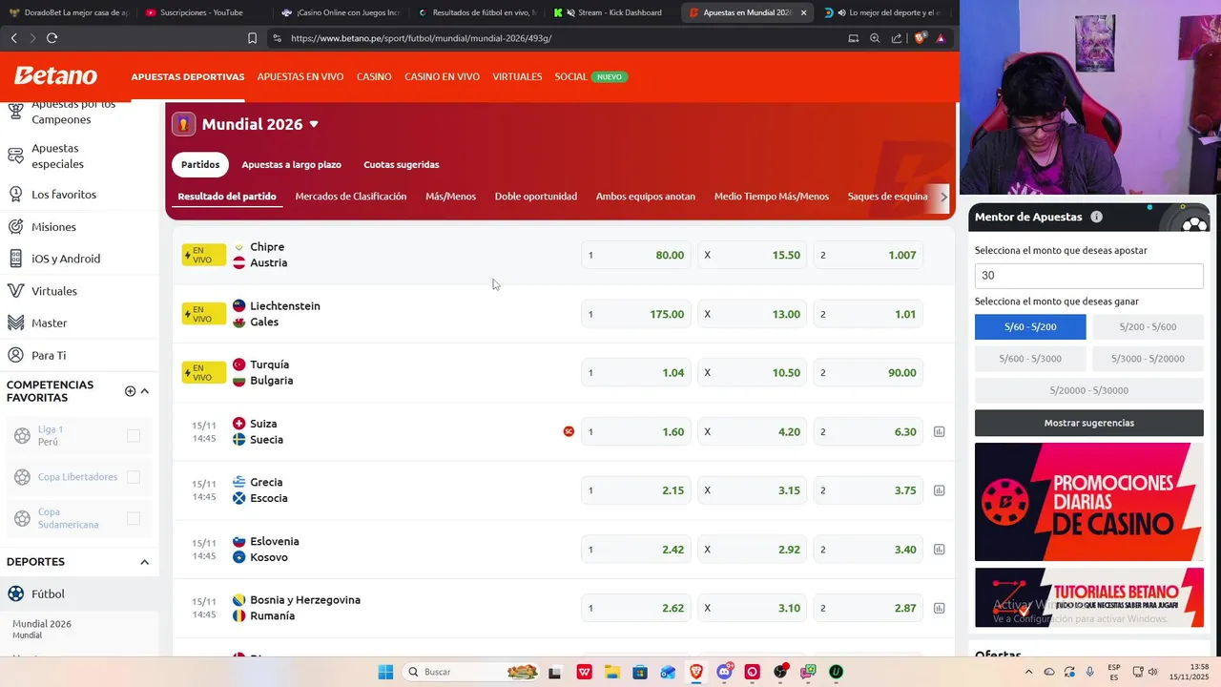Show more market tabs with right arrow
The width and height of the screenshot is (1221, 687).
click(x=943, y=197)
